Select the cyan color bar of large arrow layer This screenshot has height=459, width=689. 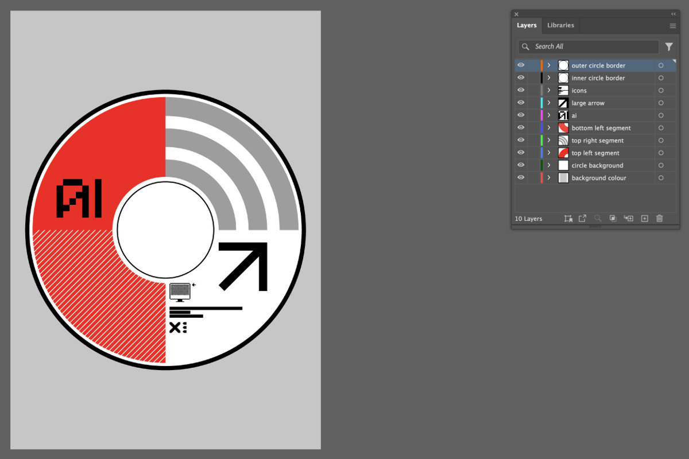[541, 103]
